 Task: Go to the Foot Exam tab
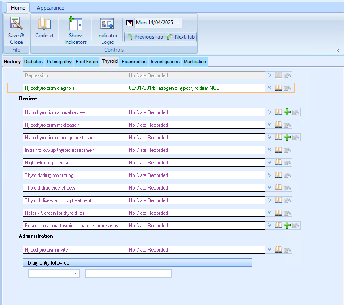coord(87,62)
